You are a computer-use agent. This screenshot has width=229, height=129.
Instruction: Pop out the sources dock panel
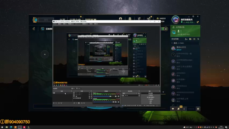point(91,91)
